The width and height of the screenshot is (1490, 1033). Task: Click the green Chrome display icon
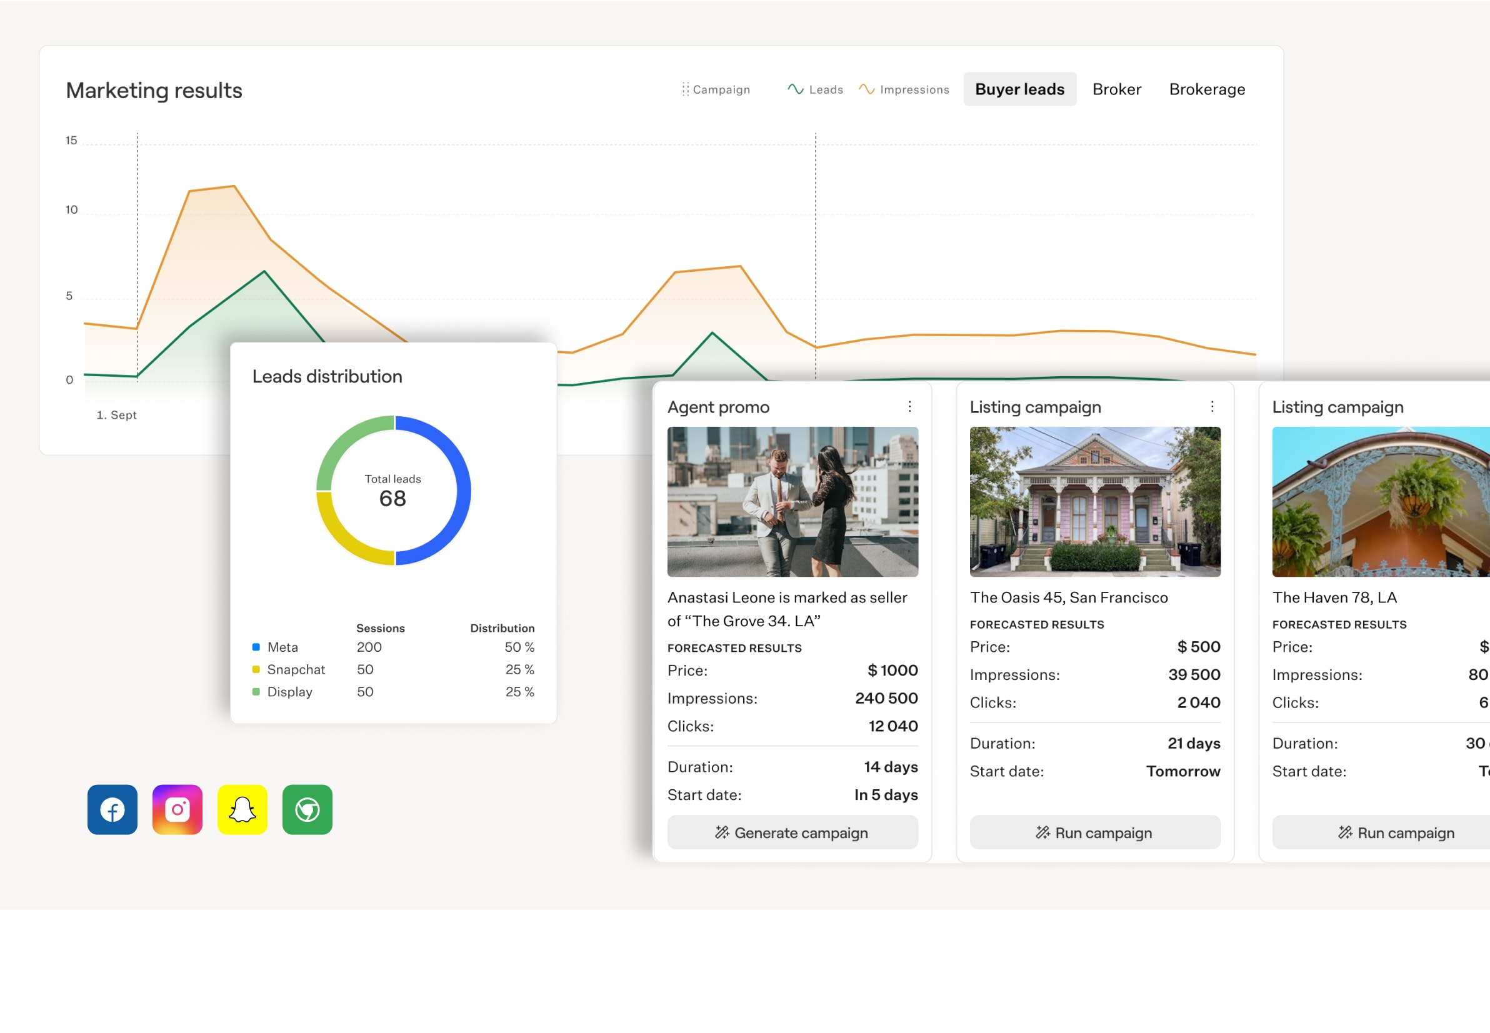pos(307,809)
